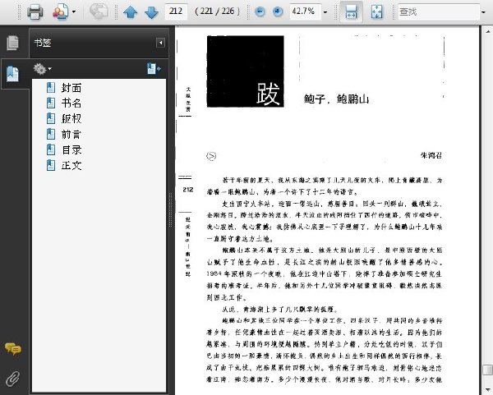Go to previous page with up arrow
The image size is (493, 395).
(131, 12)
